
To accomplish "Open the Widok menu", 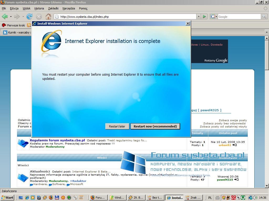I will point(27,8).
